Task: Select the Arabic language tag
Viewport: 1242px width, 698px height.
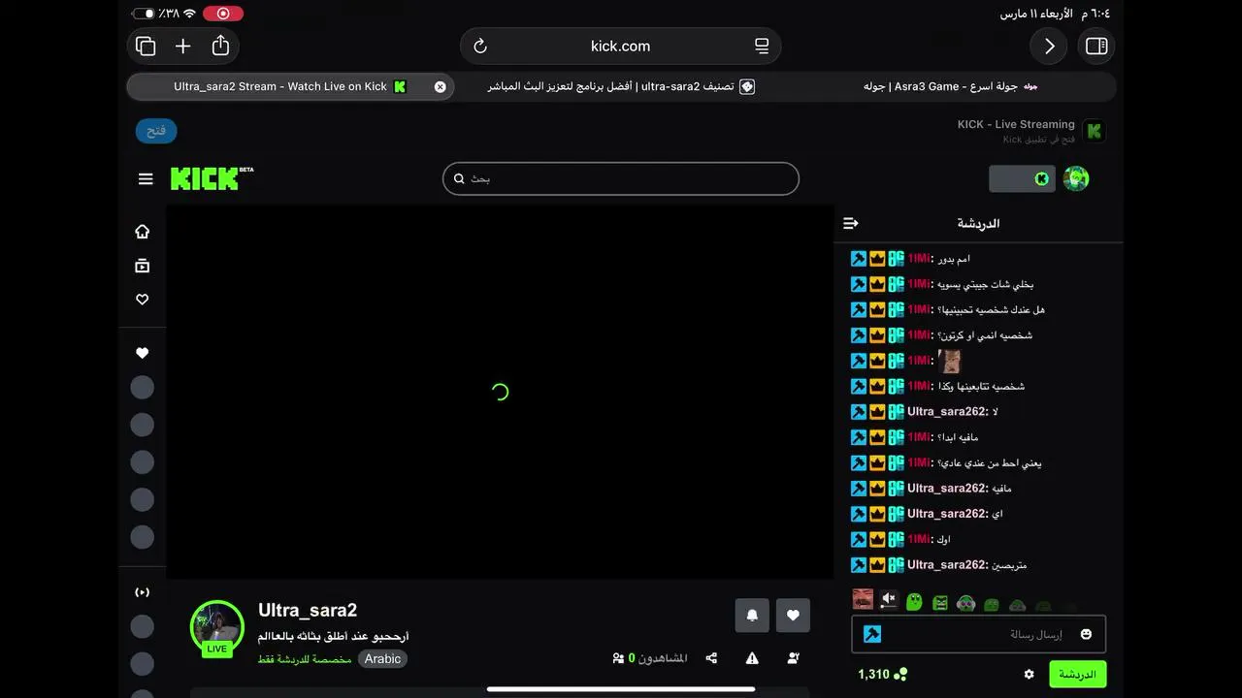Action: tap(382, 659)
